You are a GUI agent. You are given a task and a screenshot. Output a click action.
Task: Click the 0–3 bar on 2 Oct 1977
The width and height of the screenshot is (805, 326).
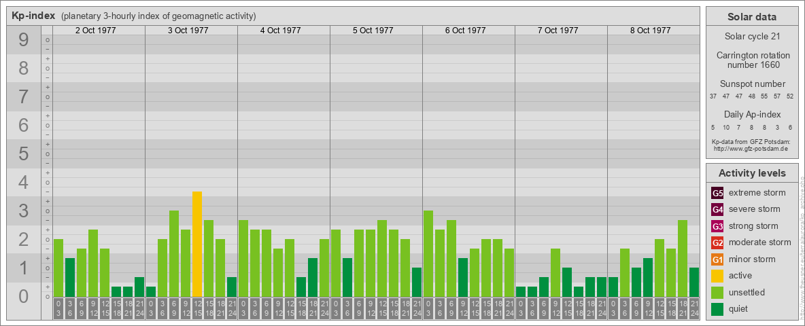coord(58,268)
